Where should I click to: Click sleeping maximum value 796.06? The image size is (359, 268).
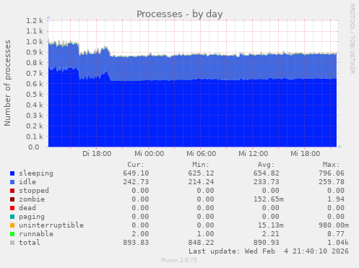[x=332, y=173]
